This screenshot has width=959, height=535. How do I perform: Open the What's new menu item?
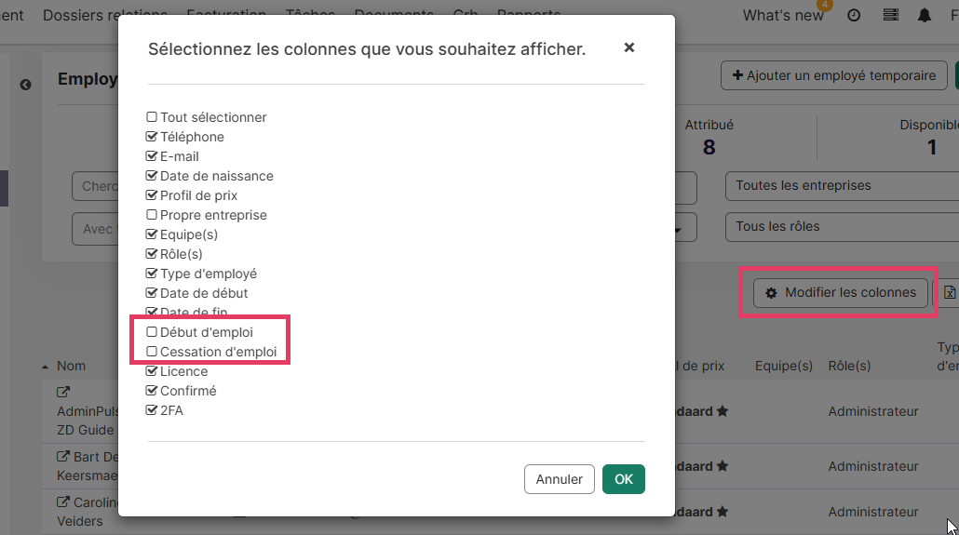782,16
